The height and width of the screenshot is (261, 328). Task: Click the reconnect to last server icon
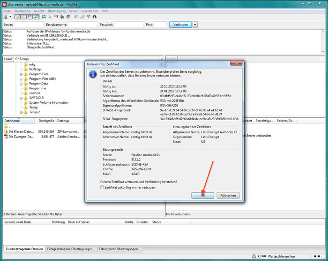[68, 17]
